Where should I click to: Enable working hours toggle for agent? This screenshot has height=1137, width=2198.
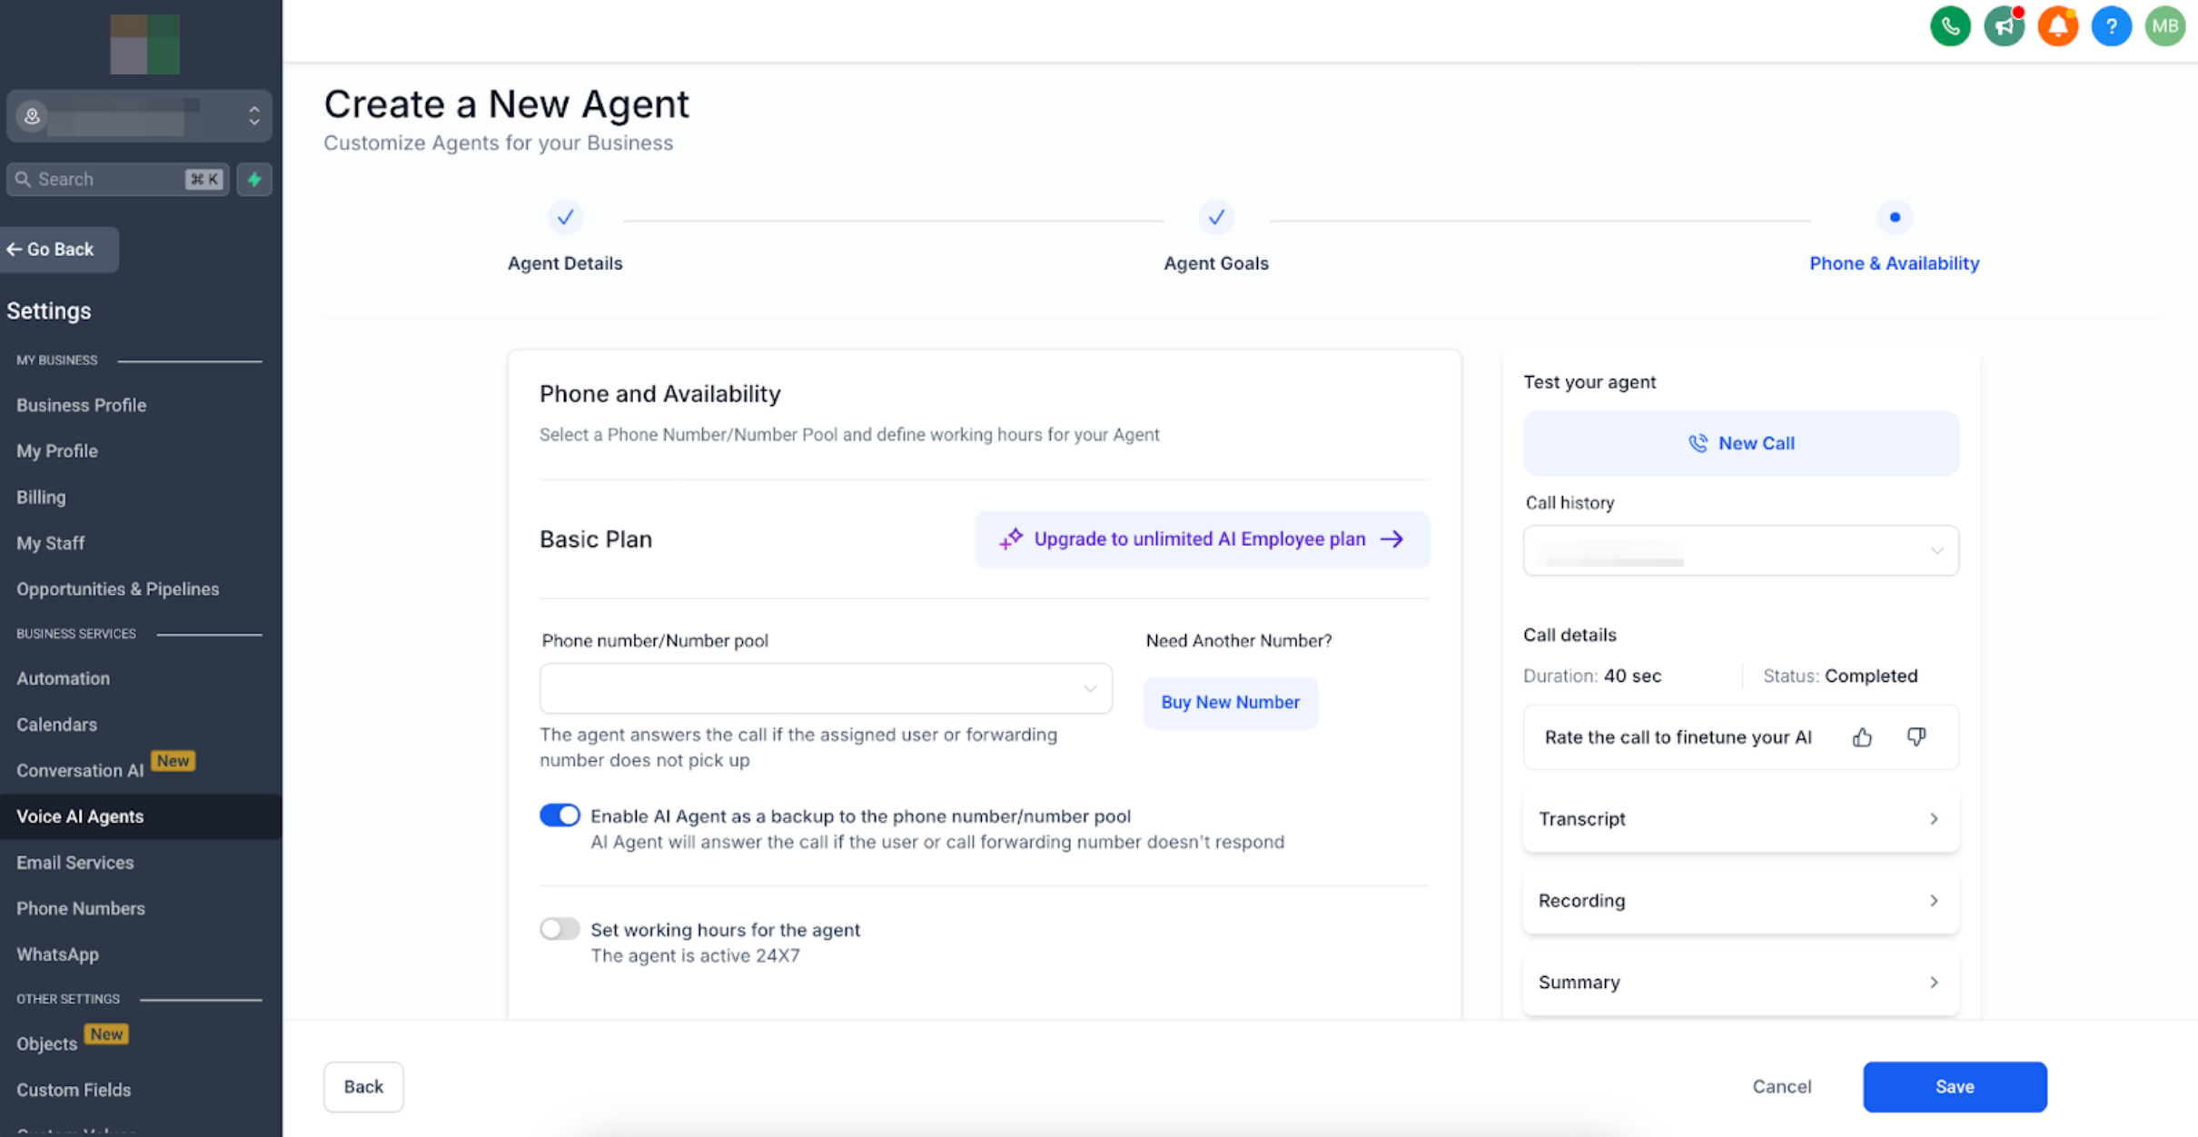pos(559,928)
